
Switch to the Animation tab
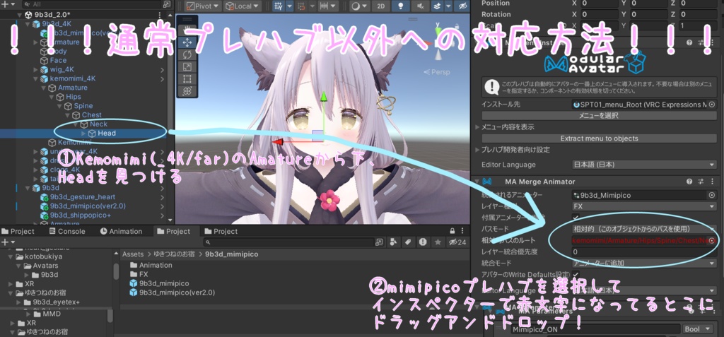click(121, 231)
